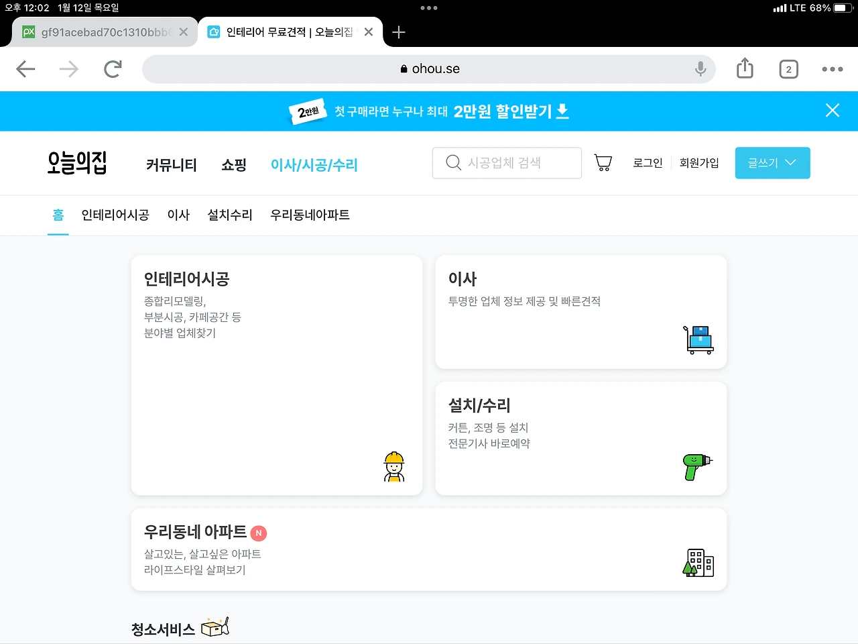This screenshot has height=644, width=858.
Task: Open the 커뮤니티 menu
Action: [172, 165]
